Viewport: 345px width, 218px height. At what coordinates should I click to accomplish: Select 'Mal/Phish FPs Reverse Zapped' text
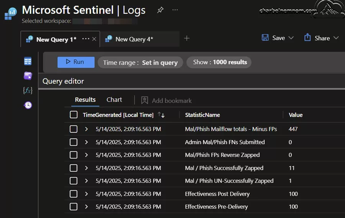point(222,155)
